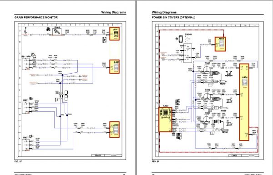The image size is (273, 175).
Task: Click the MHR S400 splice node
Action: click(62, 75)
